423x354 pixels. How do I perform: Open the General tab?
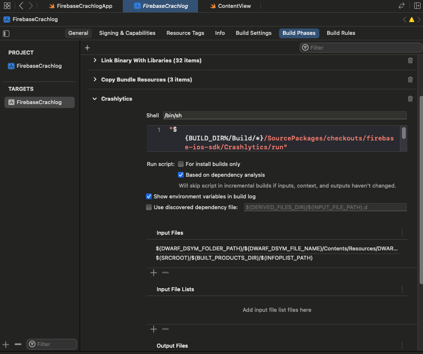78,33
